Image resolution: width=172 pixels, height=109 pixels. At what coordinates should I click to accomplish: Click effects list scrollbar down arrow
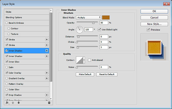51,99
